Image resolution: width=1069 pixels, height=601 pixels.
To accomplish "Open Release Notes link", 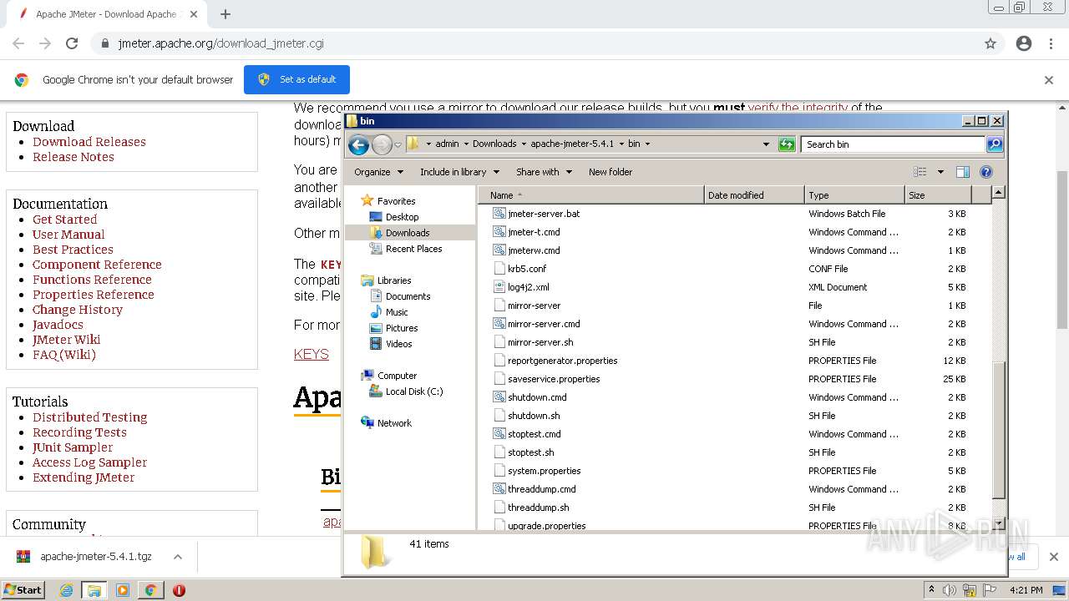I will (73, 157).
